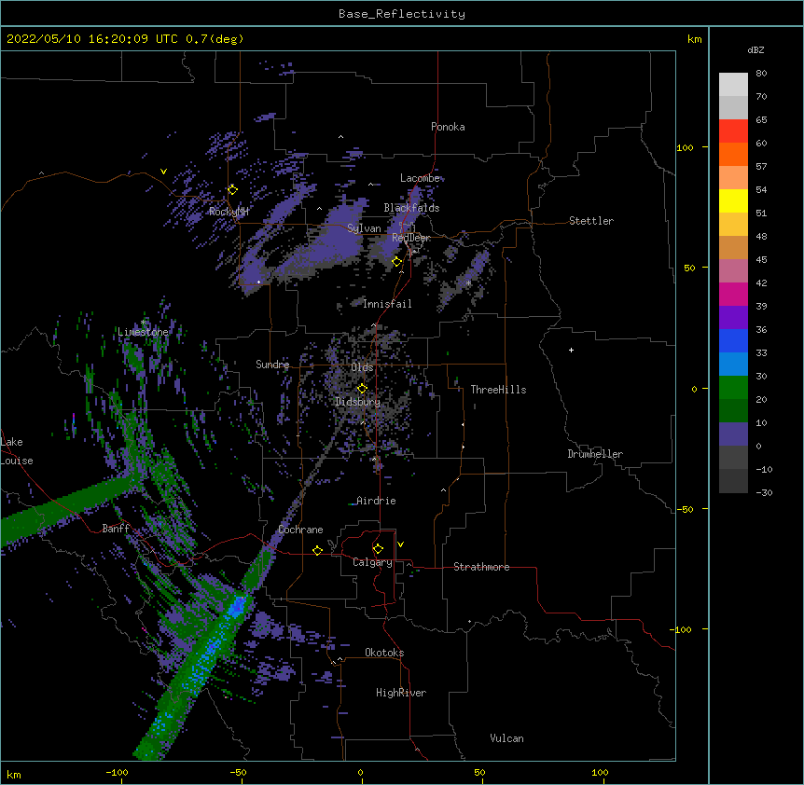Select the Vulcan label
The width and height of the screenshot is (804, 785).
tap(506, 738)
